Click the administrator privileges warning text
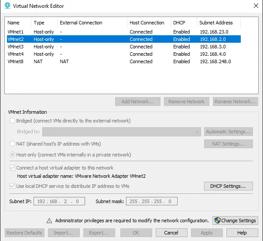This screenshot has height=241, width=263. pyautogui.click(x=132, y=221)
